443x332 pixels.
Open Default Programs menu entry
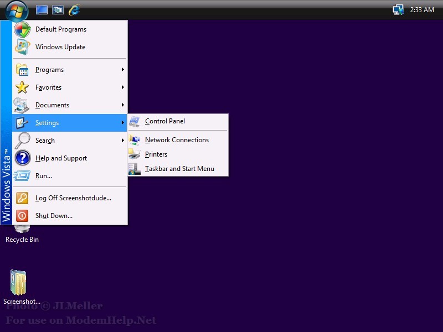[x=70, y=29]
